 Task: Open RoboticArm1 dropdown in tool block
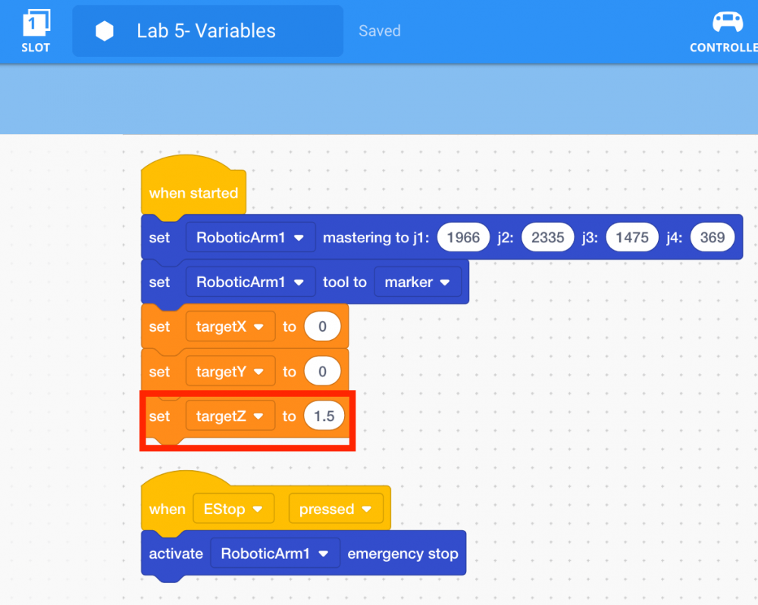click(x=250, y=282)
